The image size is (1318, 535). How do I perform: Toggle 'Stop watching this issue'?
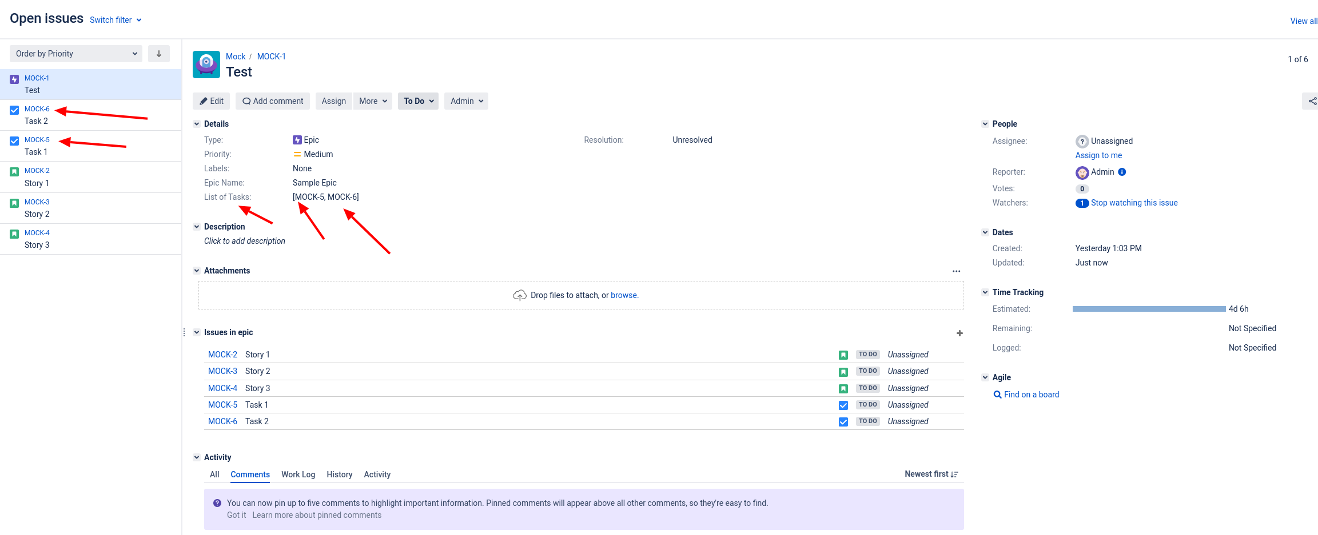tap(1134, 202)
